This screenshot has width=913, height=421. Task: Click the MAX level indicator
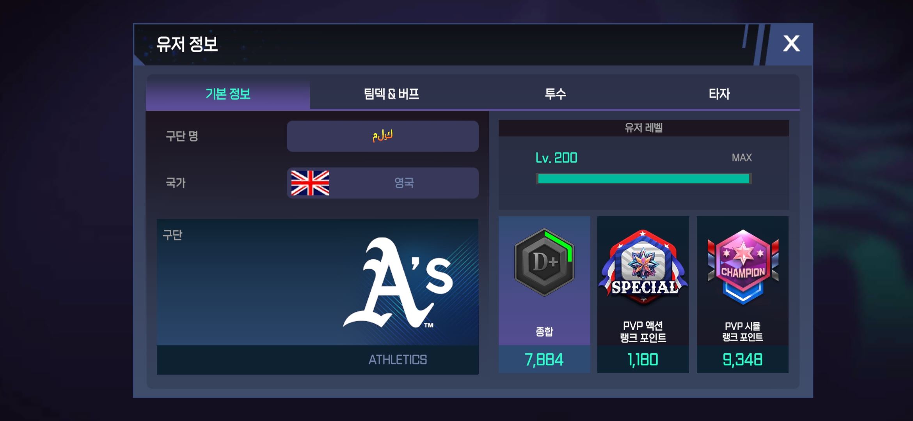742,157
